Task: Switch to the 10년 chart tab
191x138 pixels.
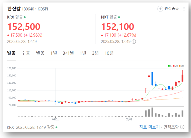Action: 109,53
